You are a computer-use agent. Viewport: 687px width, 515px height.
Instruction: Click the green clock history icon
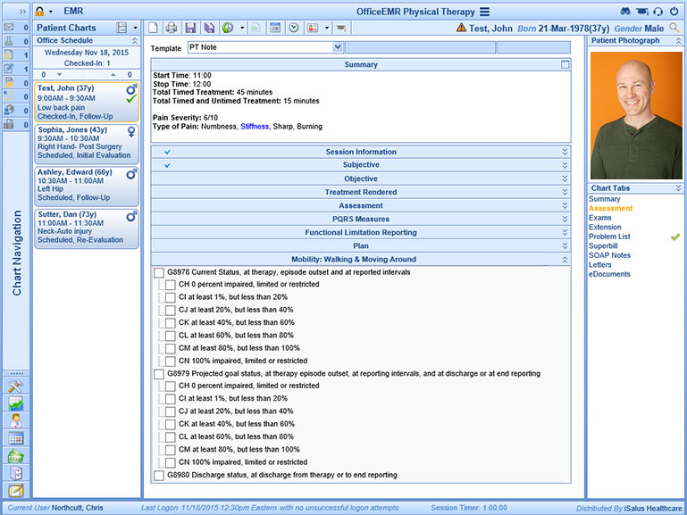228,28
